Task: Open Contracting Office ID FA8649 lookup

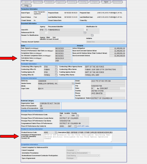Action: pos(56,70)
